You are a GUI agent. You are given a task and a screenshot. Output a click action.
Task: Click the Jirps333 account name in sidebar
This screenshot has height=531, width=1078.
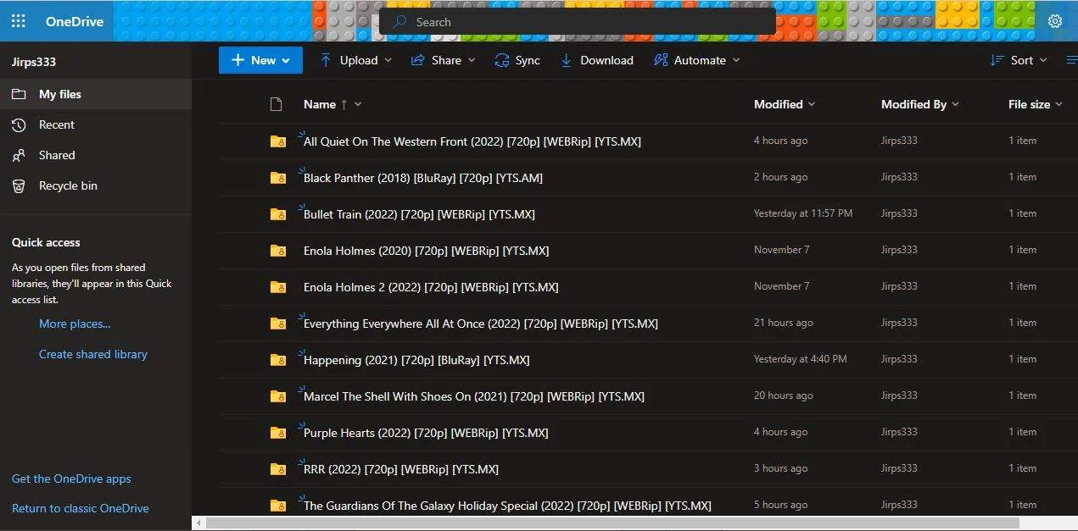pos(34,62)
